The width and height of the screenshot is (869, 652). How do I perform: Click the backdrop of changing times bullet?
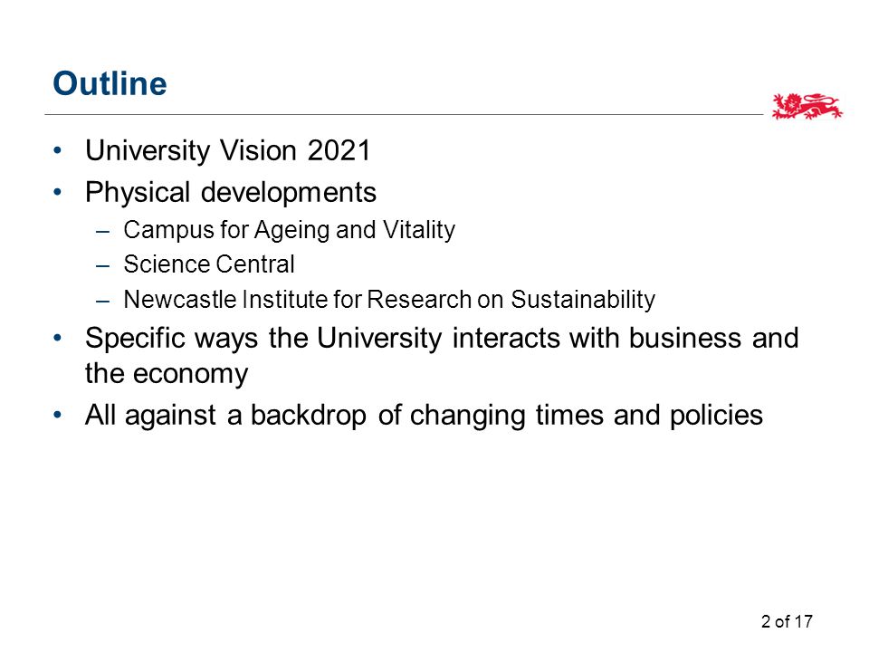click(x=424, y=415)
